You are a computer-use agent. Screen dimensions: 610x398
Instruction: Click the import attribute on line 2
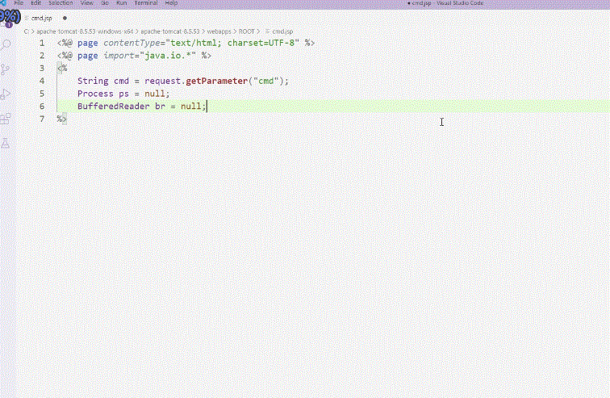tap(119, 56)
